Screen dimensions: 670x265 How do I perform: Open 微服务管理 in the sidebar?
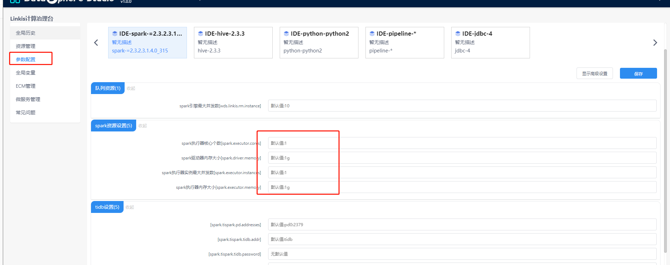pyautogui.click(x=45, y=99)
